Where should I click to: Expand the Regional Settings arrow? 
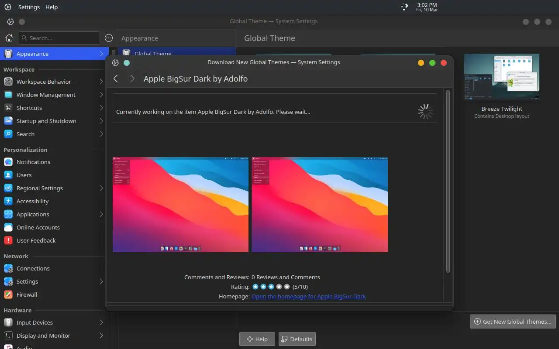pyautogui.click(x=101, y=188)
